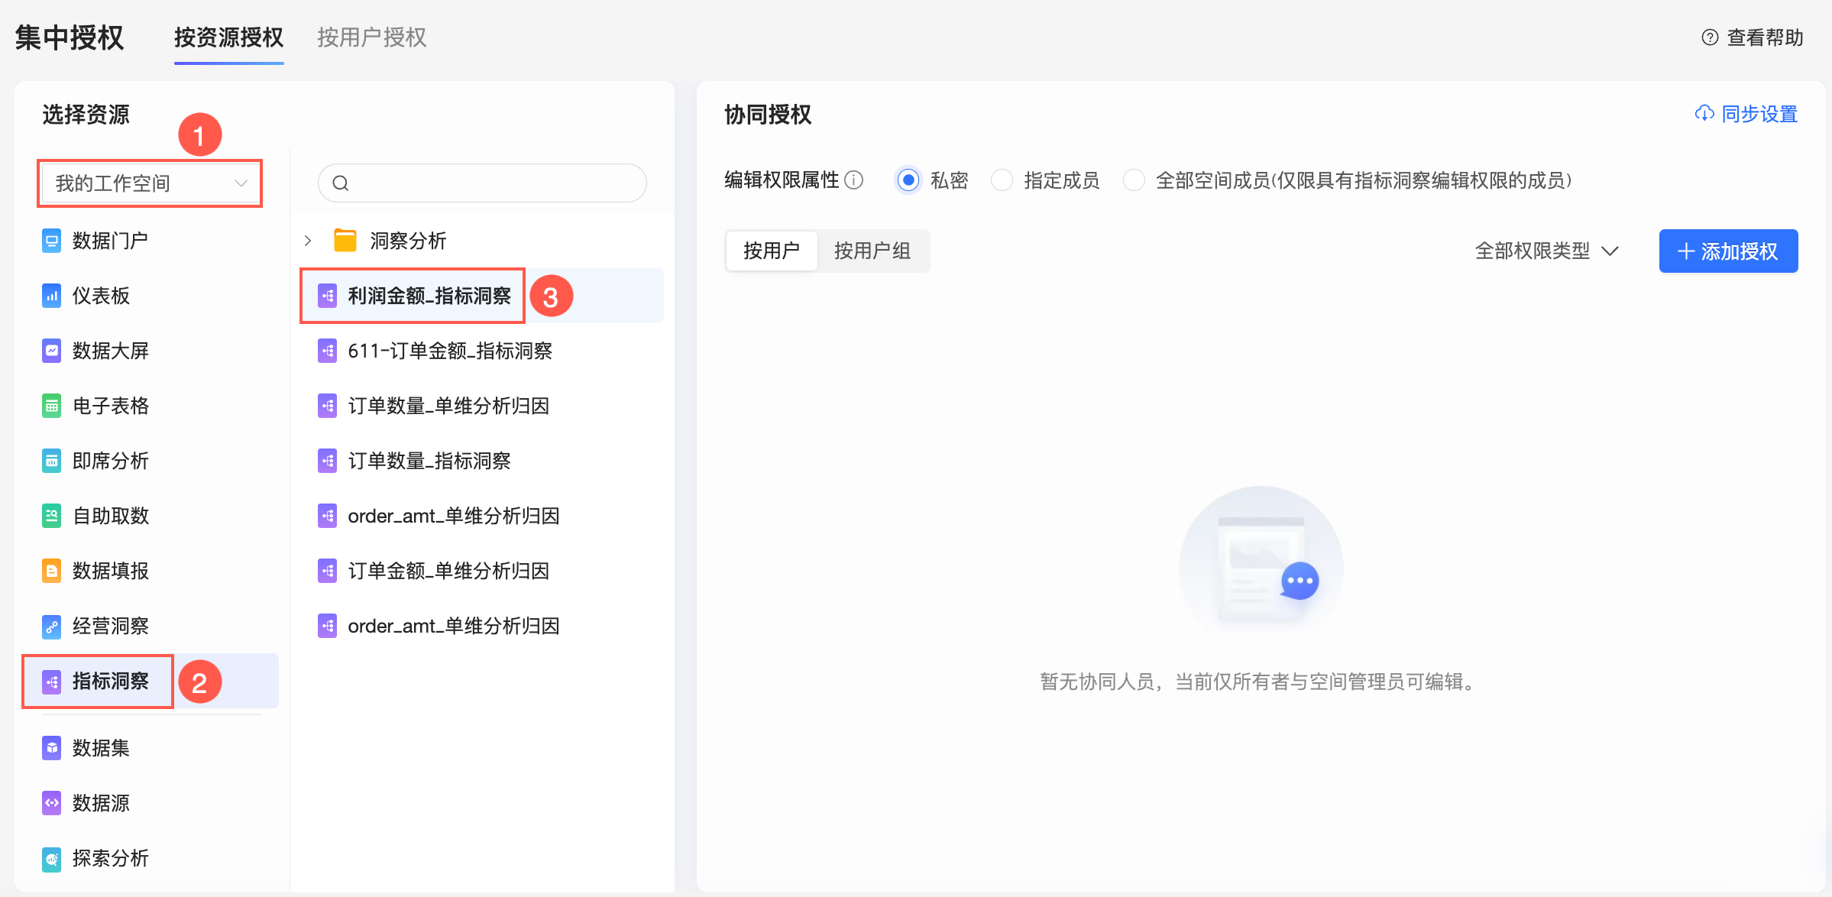
Task: Select the 数据大屏 icon in sidebar
Action: [x=51, y=351]
